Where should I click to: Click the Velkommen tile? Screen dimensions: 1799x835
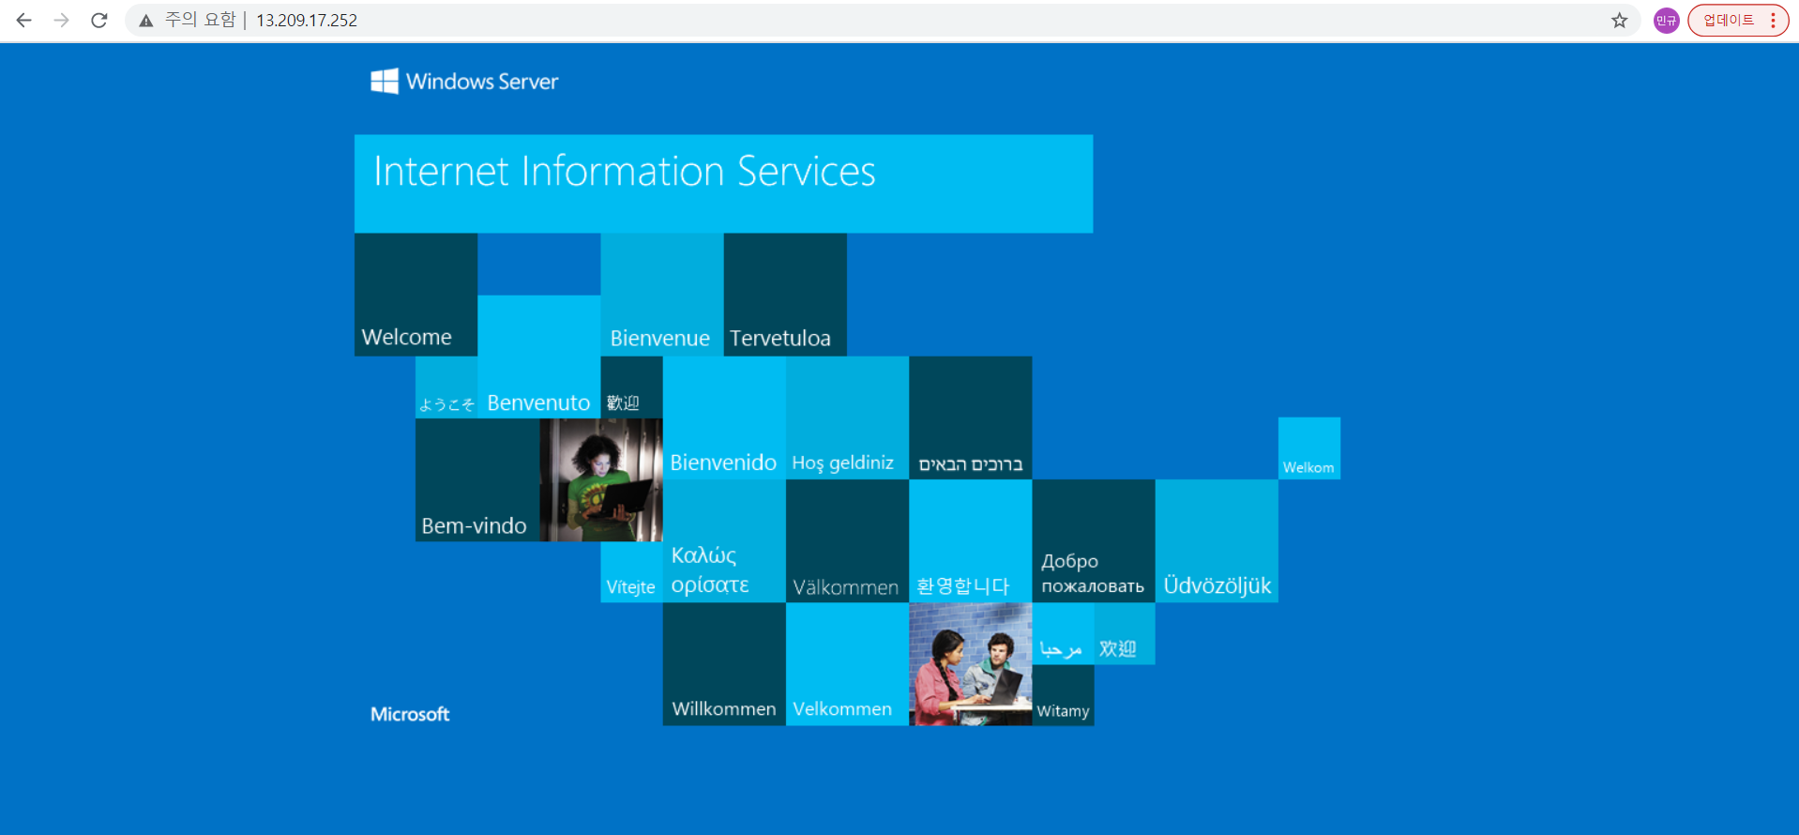[x=847, y=664]
